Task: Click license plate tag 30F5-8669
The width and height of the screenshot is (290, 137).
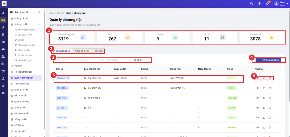Action: [x=61, y=118]
